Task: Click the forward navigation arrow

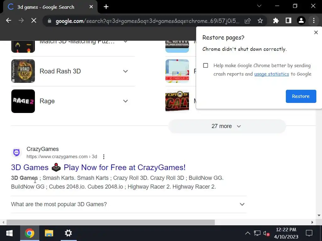Action: pyautogui.click(x=21, y=20)
